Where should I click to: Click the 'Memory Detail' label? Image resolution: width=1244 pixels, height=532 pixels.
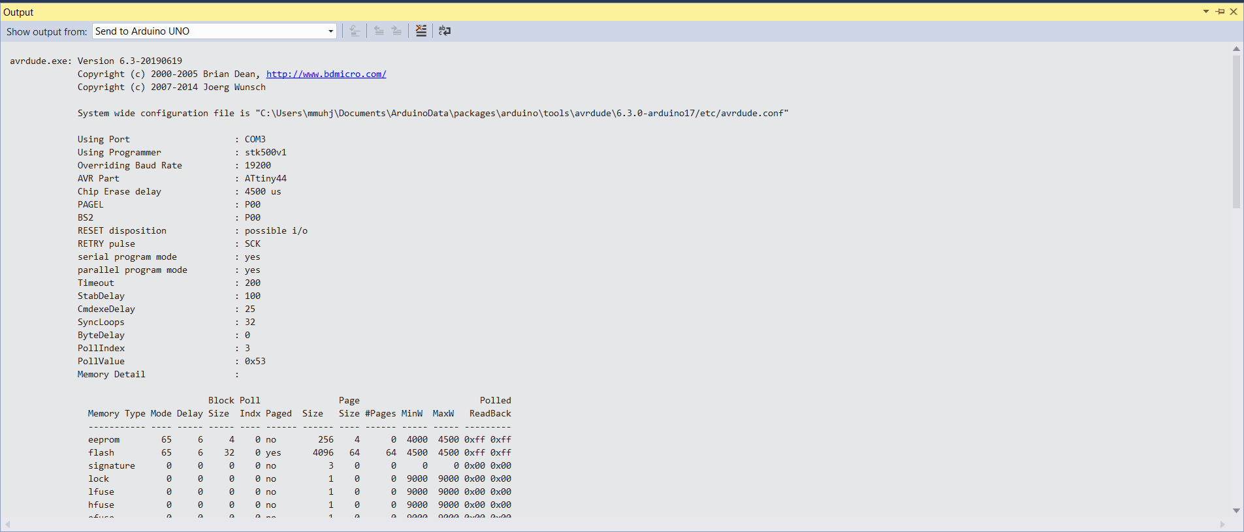112,374
